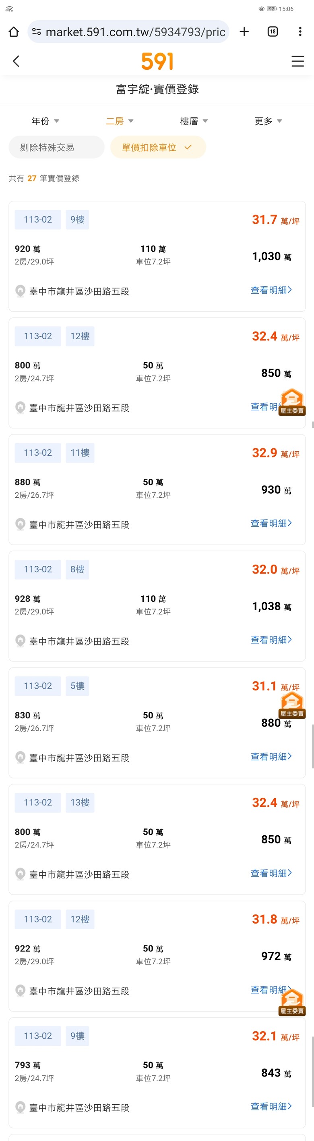The height and width of the screenshot is (1141, 314).
Task: Open a new browser tab with plus icon
Action: (244, 31)
